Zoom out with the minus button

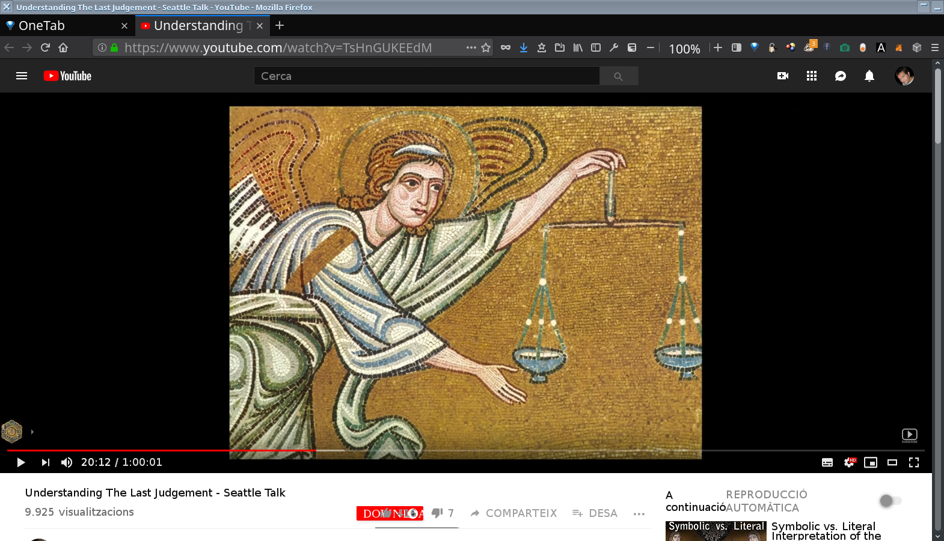coord(651,47)
